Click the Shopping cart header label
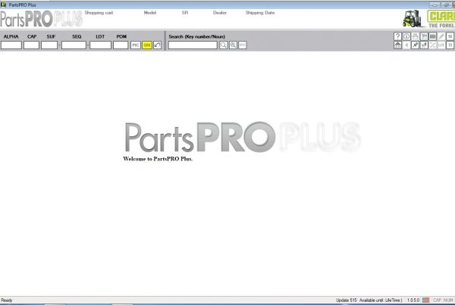455x305 pixels. tap(99, 13)
